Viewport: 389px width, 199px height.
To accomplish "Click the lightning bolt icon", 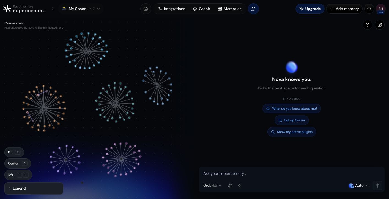I will 240,186.
